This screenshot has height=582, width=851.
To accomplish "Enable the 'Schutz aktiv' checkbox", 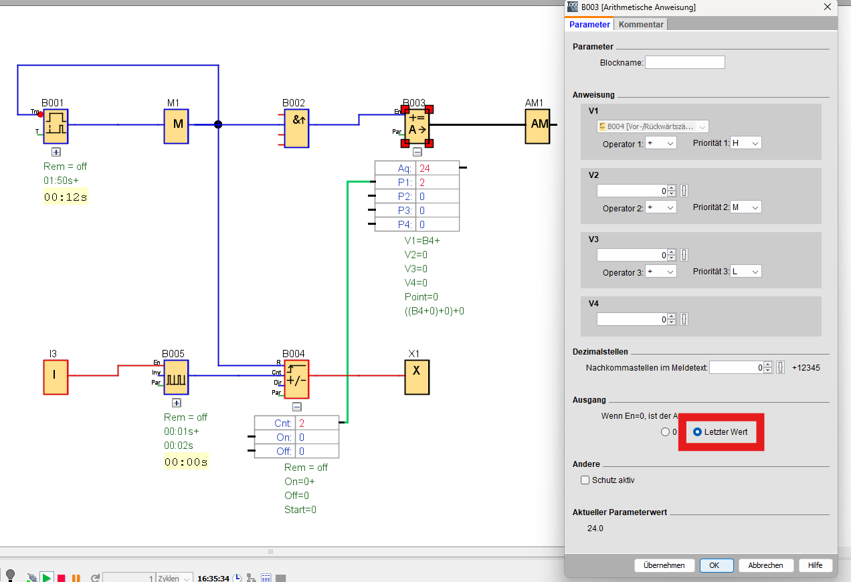I will coord(585,480).
